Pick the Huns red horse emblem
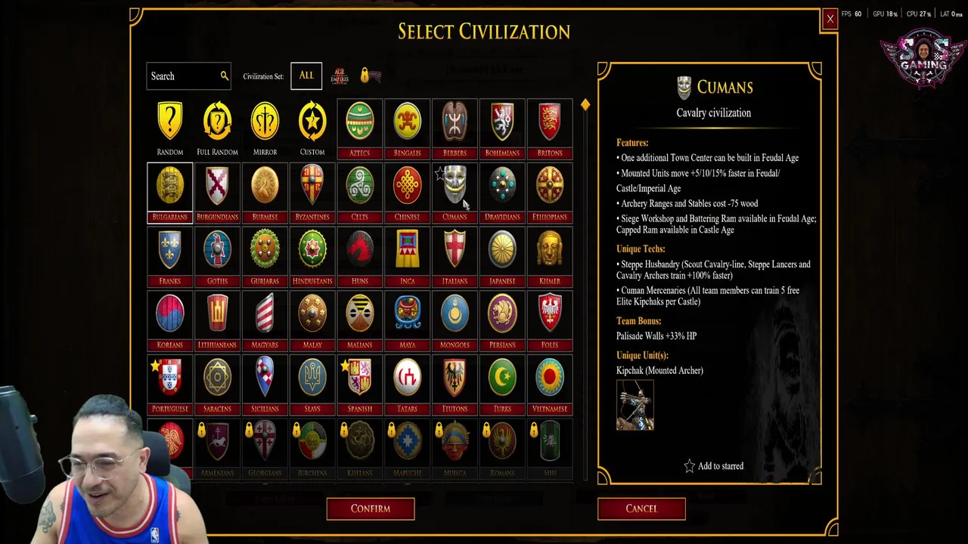The width and height of the screenshot is (968, 544). tap(359, 250)
